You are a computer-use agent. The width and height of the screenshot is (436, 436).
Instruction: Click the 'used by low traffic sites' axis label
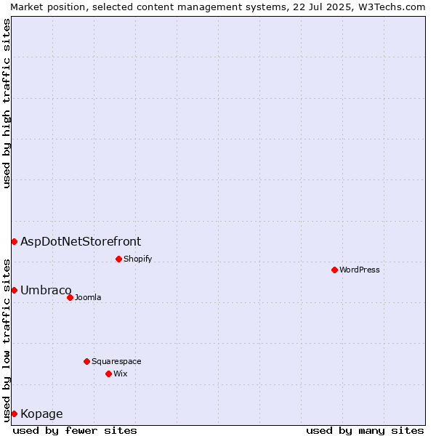[x=6, y=341]
